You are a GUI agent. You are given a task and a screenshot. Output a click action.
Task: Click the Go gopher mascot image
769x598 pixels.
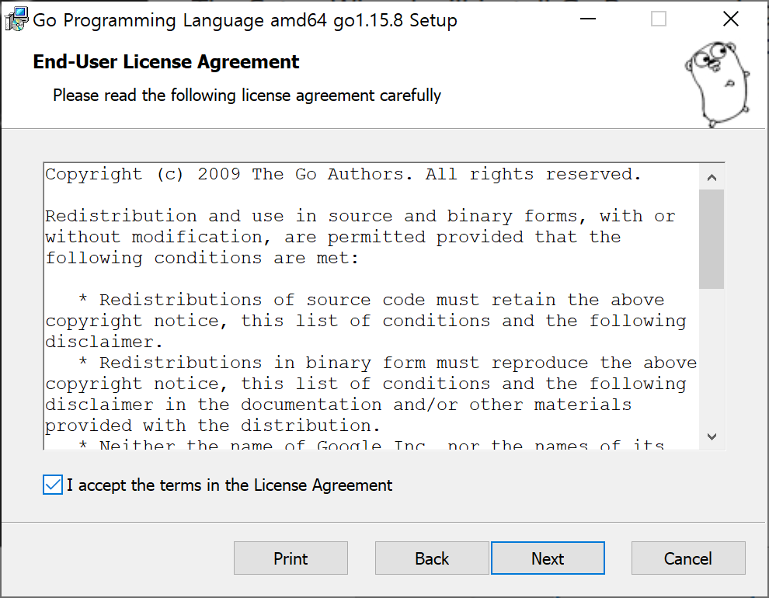click(718, 85)
